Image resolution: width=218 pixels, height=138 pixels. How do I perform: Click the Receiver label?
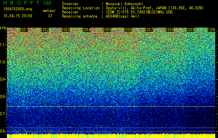pyautogui.click(x=70, y=12)
